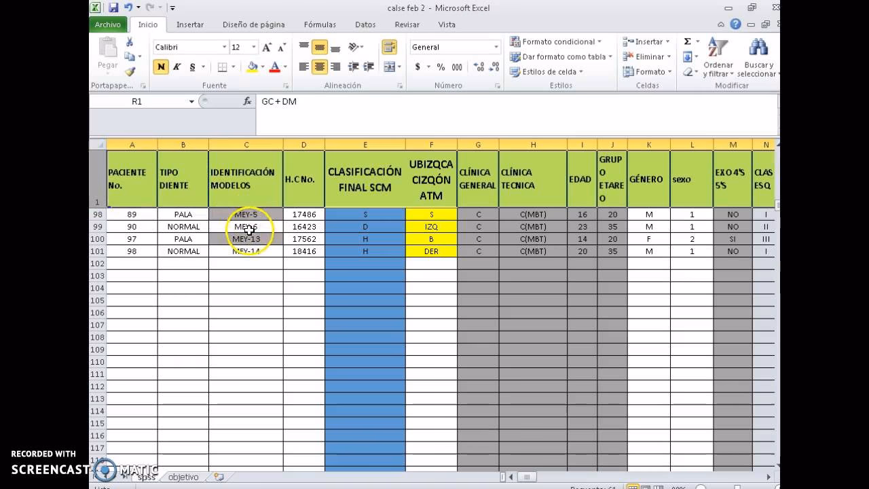Image resolution: width=869 pixels, height=489 pixels.
Task: Open the Insertar cells dropdown
Action: [647, 42]
